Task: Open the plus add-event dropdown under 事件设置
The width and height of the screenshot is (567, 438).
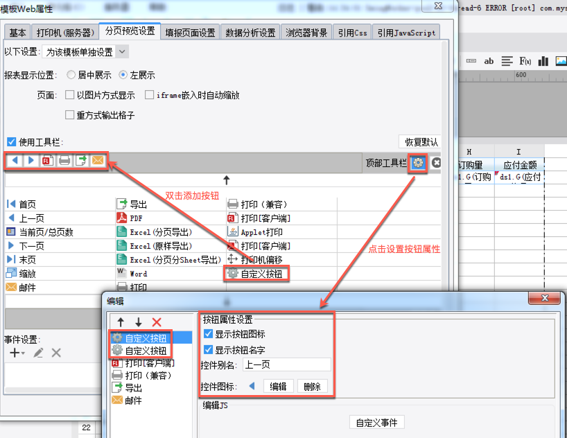Action: tap(17, 353)
